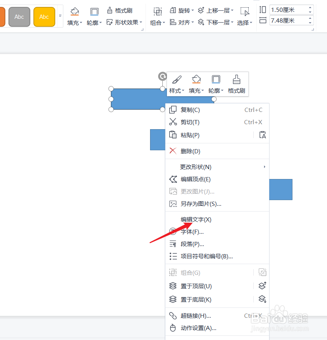Open 项目符号和编号(B)... dialog
The image size is (327, 340).
(217, 256)
